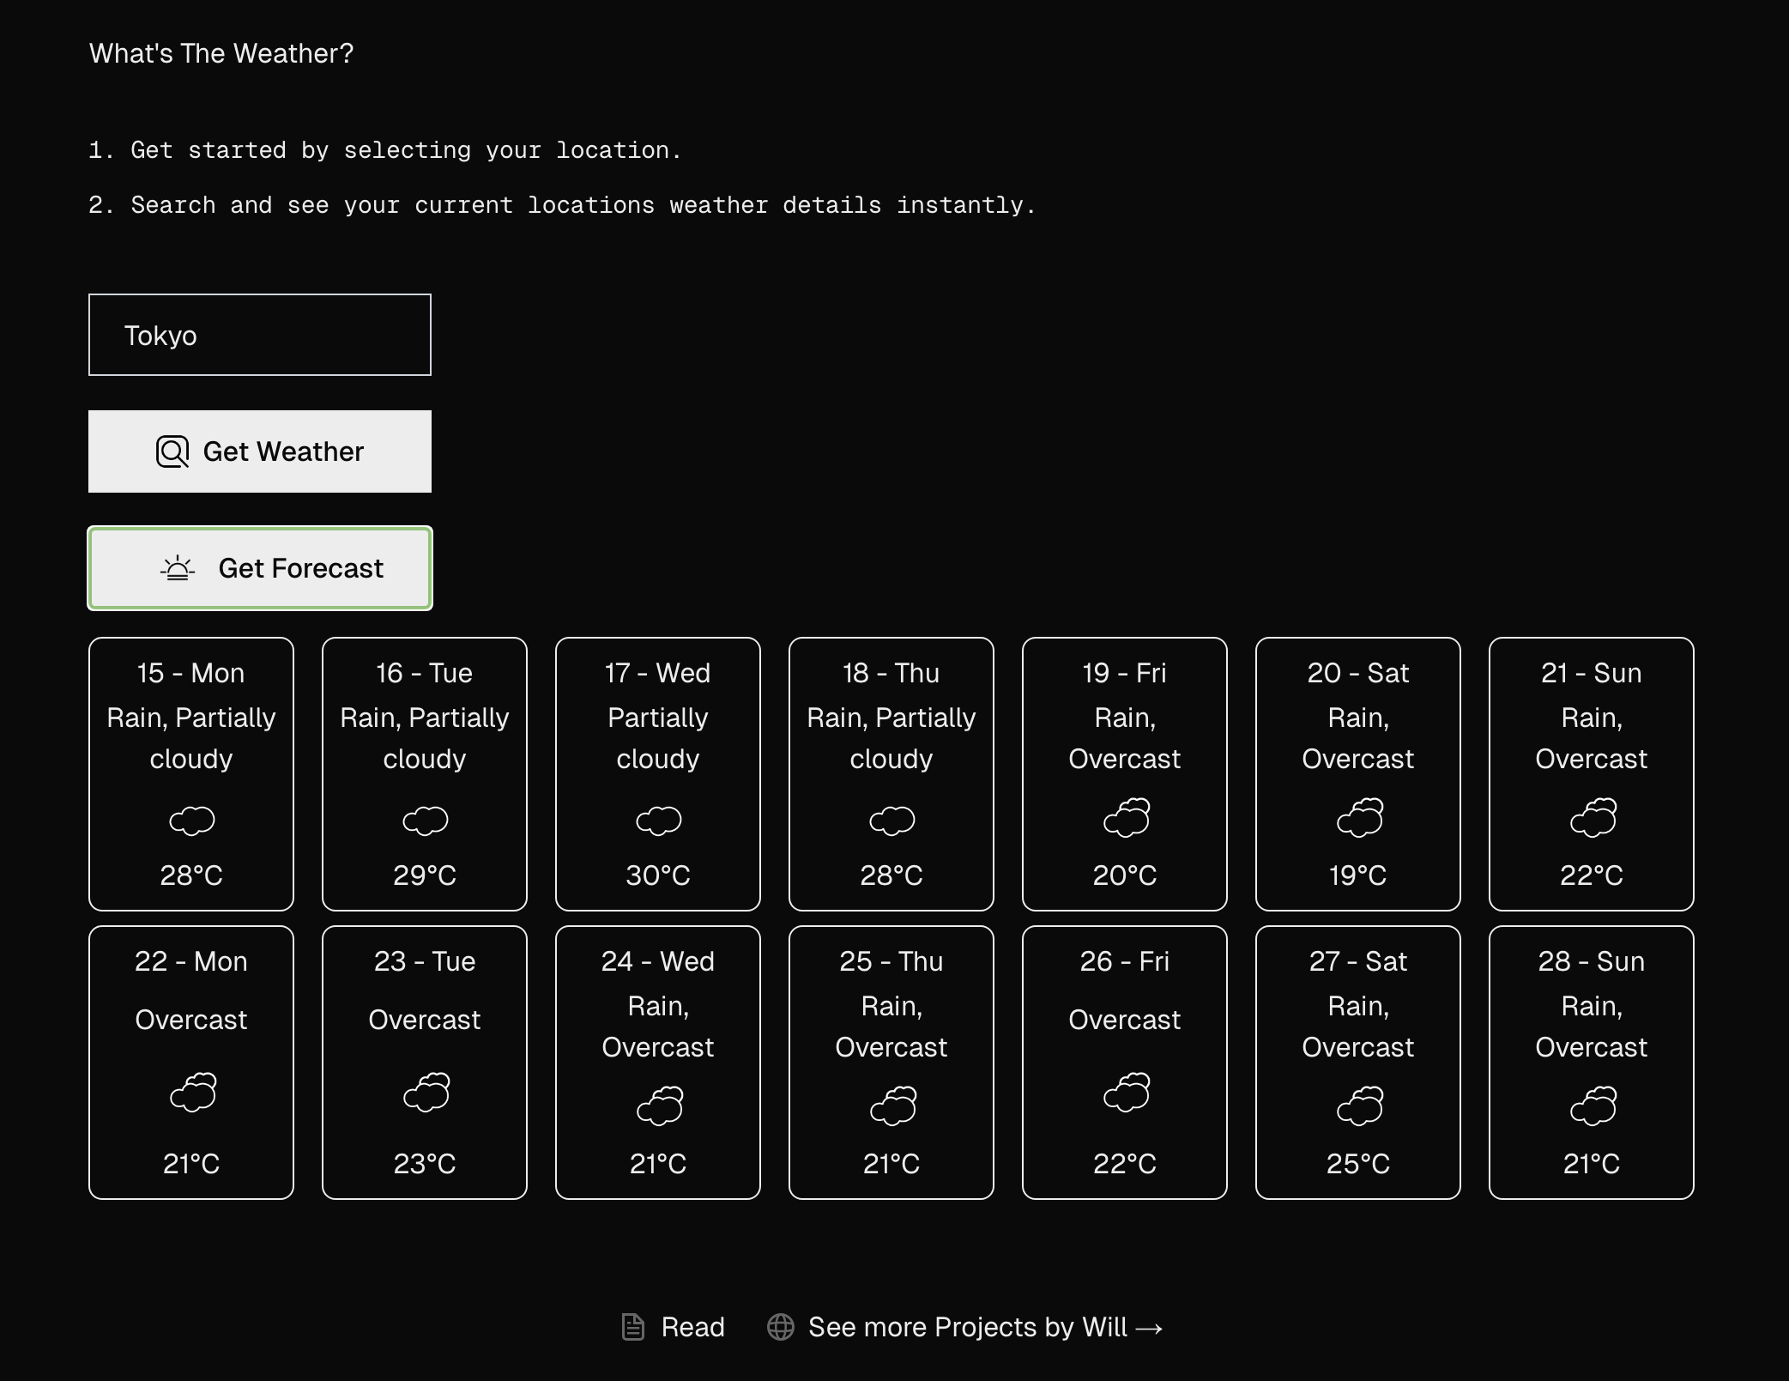Click the globe icon beside See more Projects

[780, 1327]
